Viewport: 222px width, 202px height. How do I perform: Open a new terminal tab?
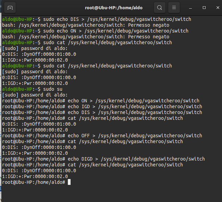pyautogui.click(x=10, y=8)
